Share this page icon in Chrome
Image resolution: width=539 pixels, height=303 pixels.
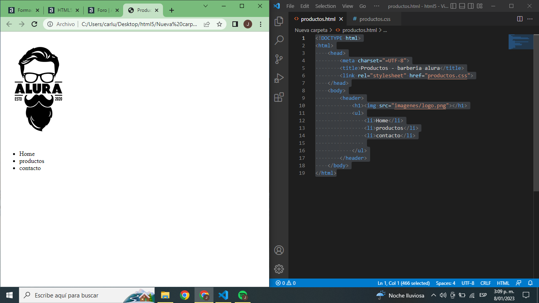(207, 24)
